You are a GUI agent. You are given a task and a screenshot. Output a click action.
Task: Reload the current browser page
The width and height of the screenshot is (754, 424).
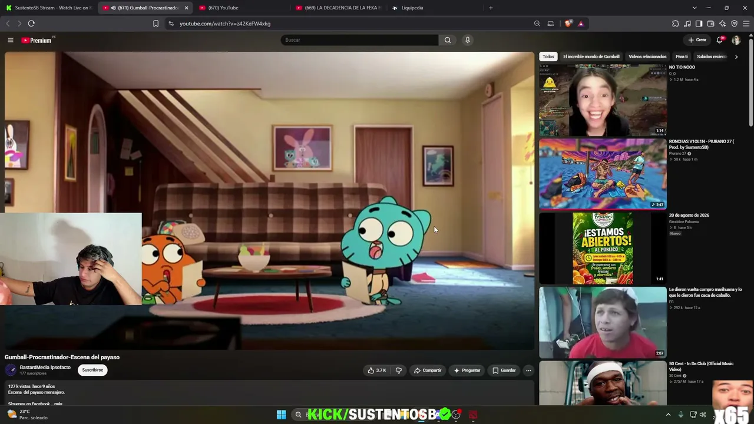coord(31,24)
